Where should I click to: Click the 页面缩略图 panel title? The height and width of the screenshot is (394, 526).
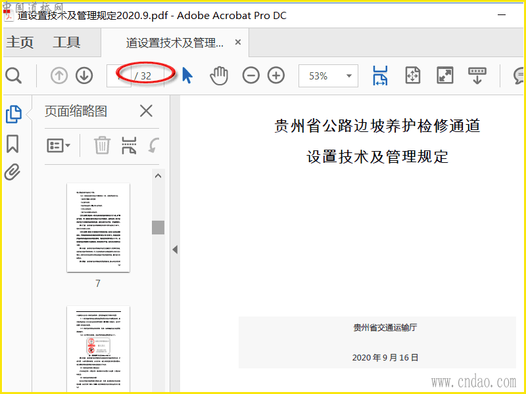[76, 111]
